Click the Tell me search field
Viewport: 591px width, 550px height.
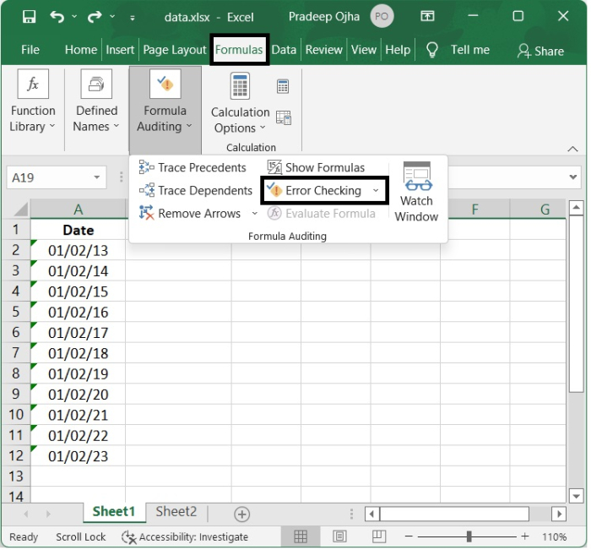pos(470,50)
